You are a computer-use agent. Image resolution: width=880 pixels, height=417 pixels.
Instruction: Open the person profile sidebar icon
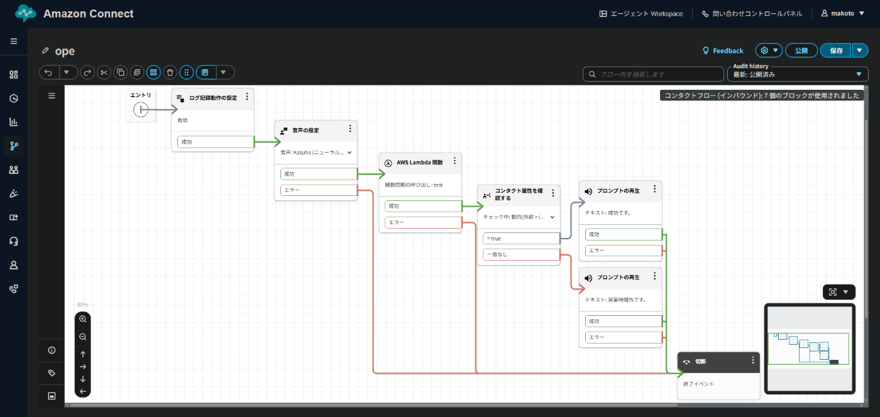[14, 265]
